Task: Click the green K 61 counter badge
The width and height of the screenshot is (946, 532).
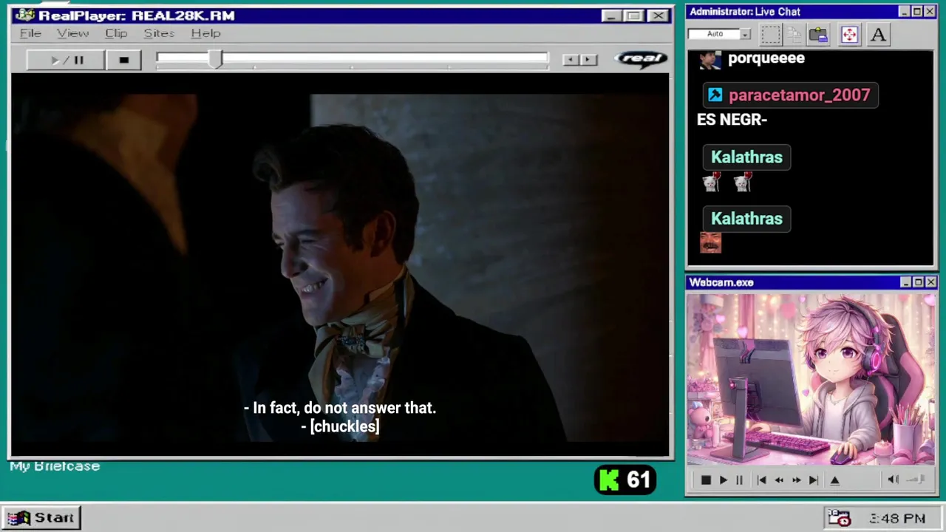Action: pyautogui.click(x=625, y=480)
